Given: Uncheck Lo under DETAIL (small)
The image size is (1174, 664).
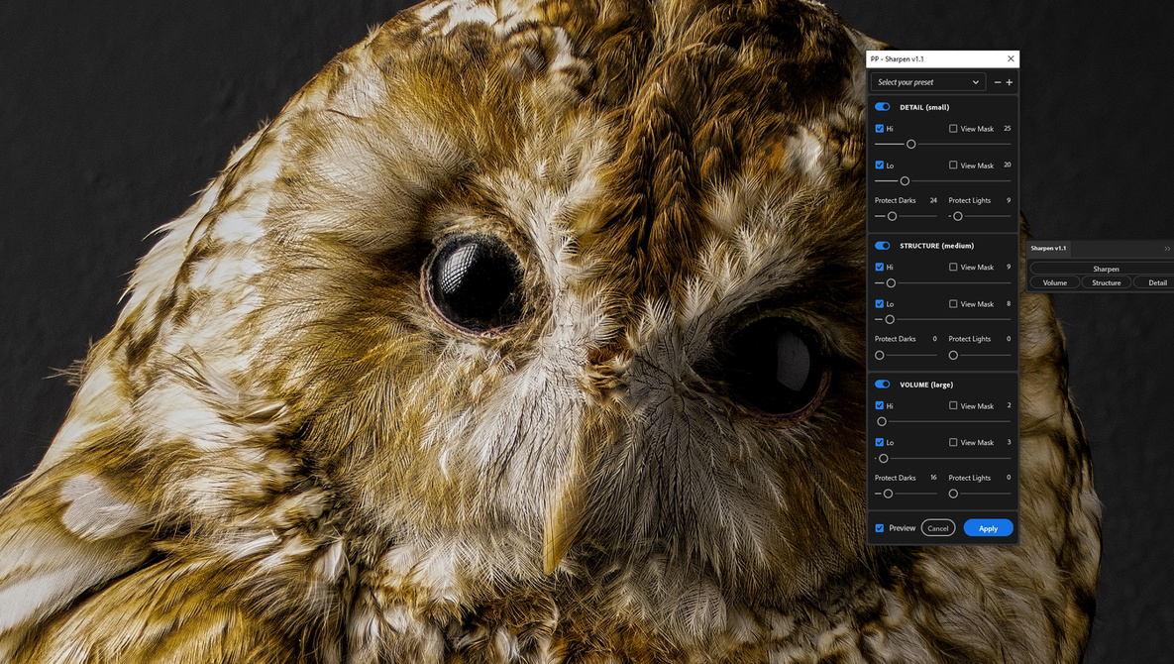Looking at the screenshot, I should click(x=879, y=165).
